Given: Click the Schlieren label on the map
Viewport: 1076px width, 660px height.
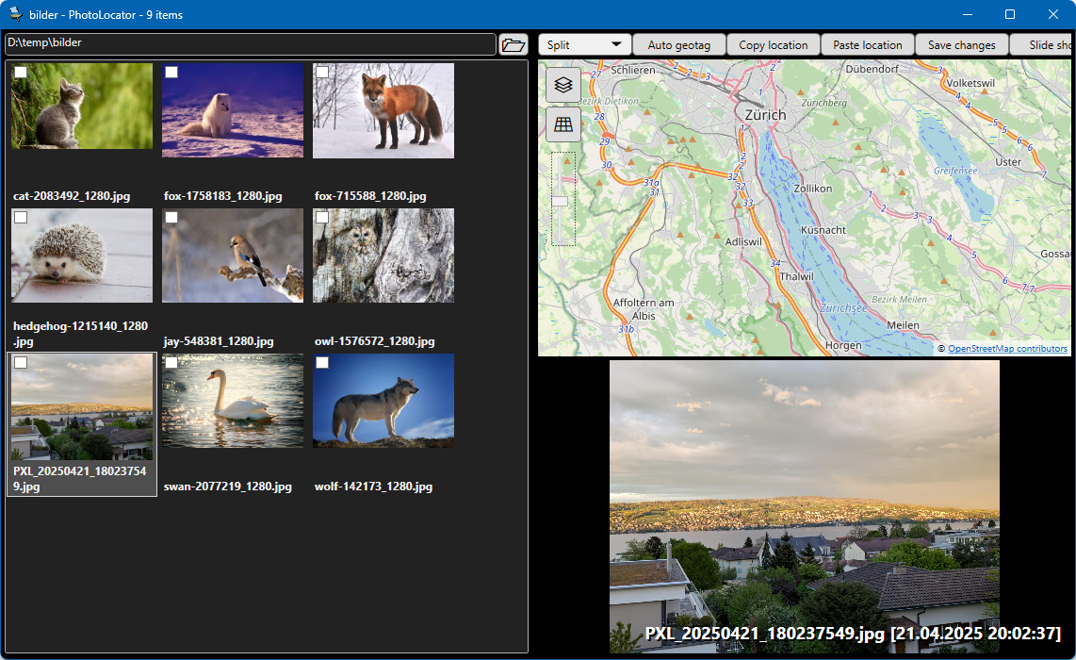Looking at the screenshot, I should click(633, 70).
